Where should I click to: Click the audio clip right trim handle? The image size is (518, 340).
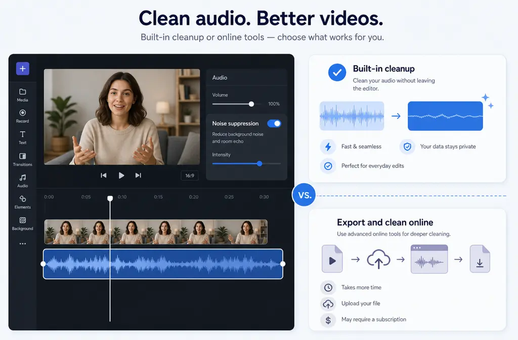283,264
